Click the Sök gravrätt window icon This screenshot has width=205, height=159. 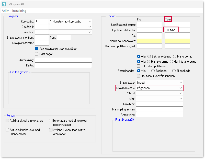[x=4, y=4]
